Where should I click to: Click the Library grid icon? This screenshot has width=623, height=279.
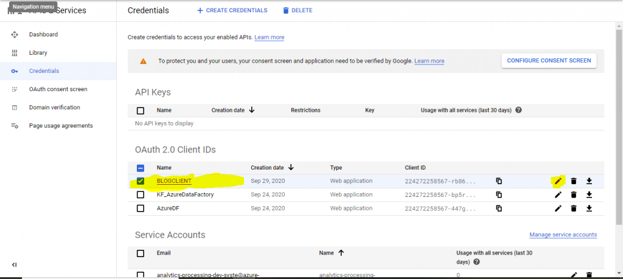[15, 53]
